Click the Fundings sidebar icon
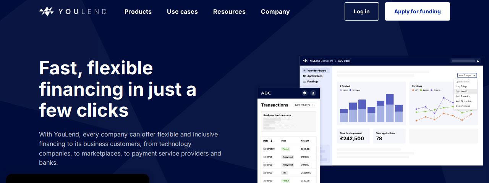489x183 pixels. click(x=304, y=81)
